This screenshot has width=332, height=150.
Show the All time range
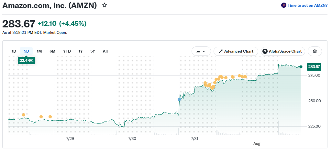point(105,51)
